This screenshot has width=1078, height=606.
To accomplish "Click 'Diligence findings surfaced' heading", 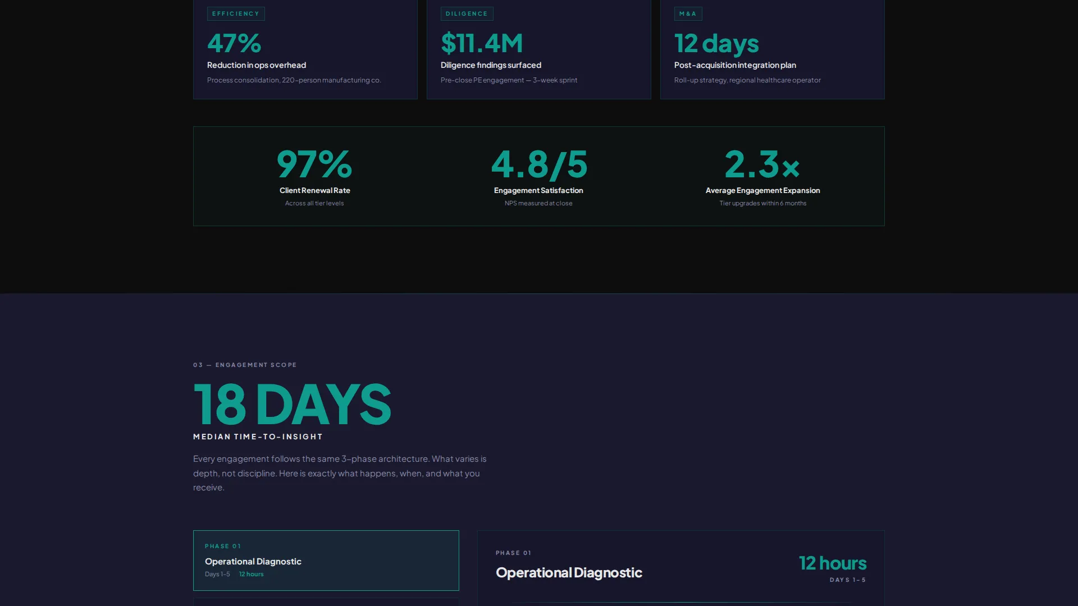I will point(491,65).
